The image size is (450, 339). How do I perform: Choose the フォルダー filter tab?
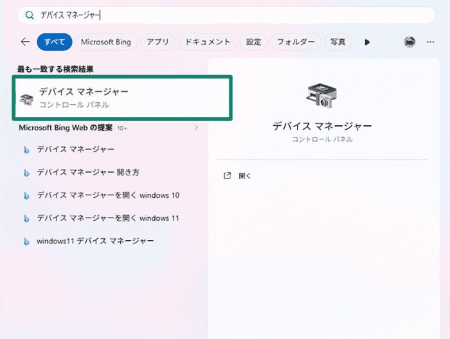pyautogui.click(x=296, y=42)
